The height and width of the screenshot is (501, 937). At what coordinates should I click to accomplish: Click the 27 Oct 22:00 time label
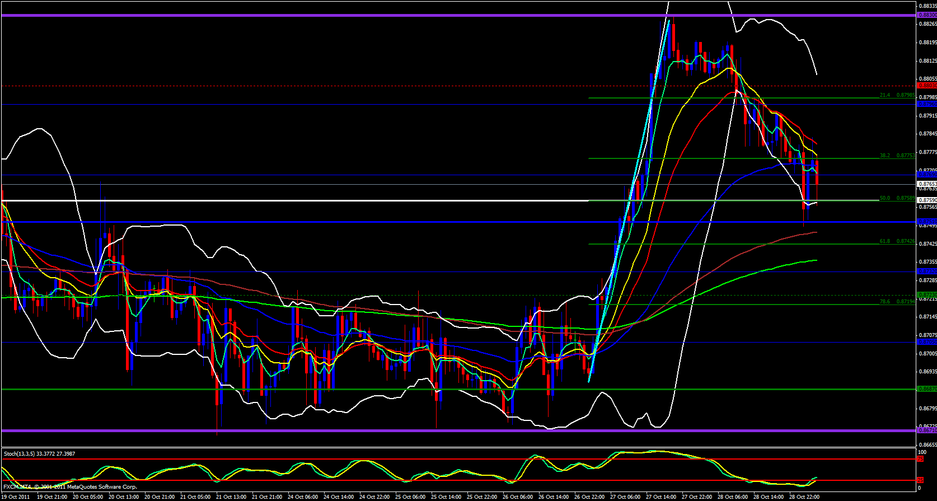[x=697, y=497]
